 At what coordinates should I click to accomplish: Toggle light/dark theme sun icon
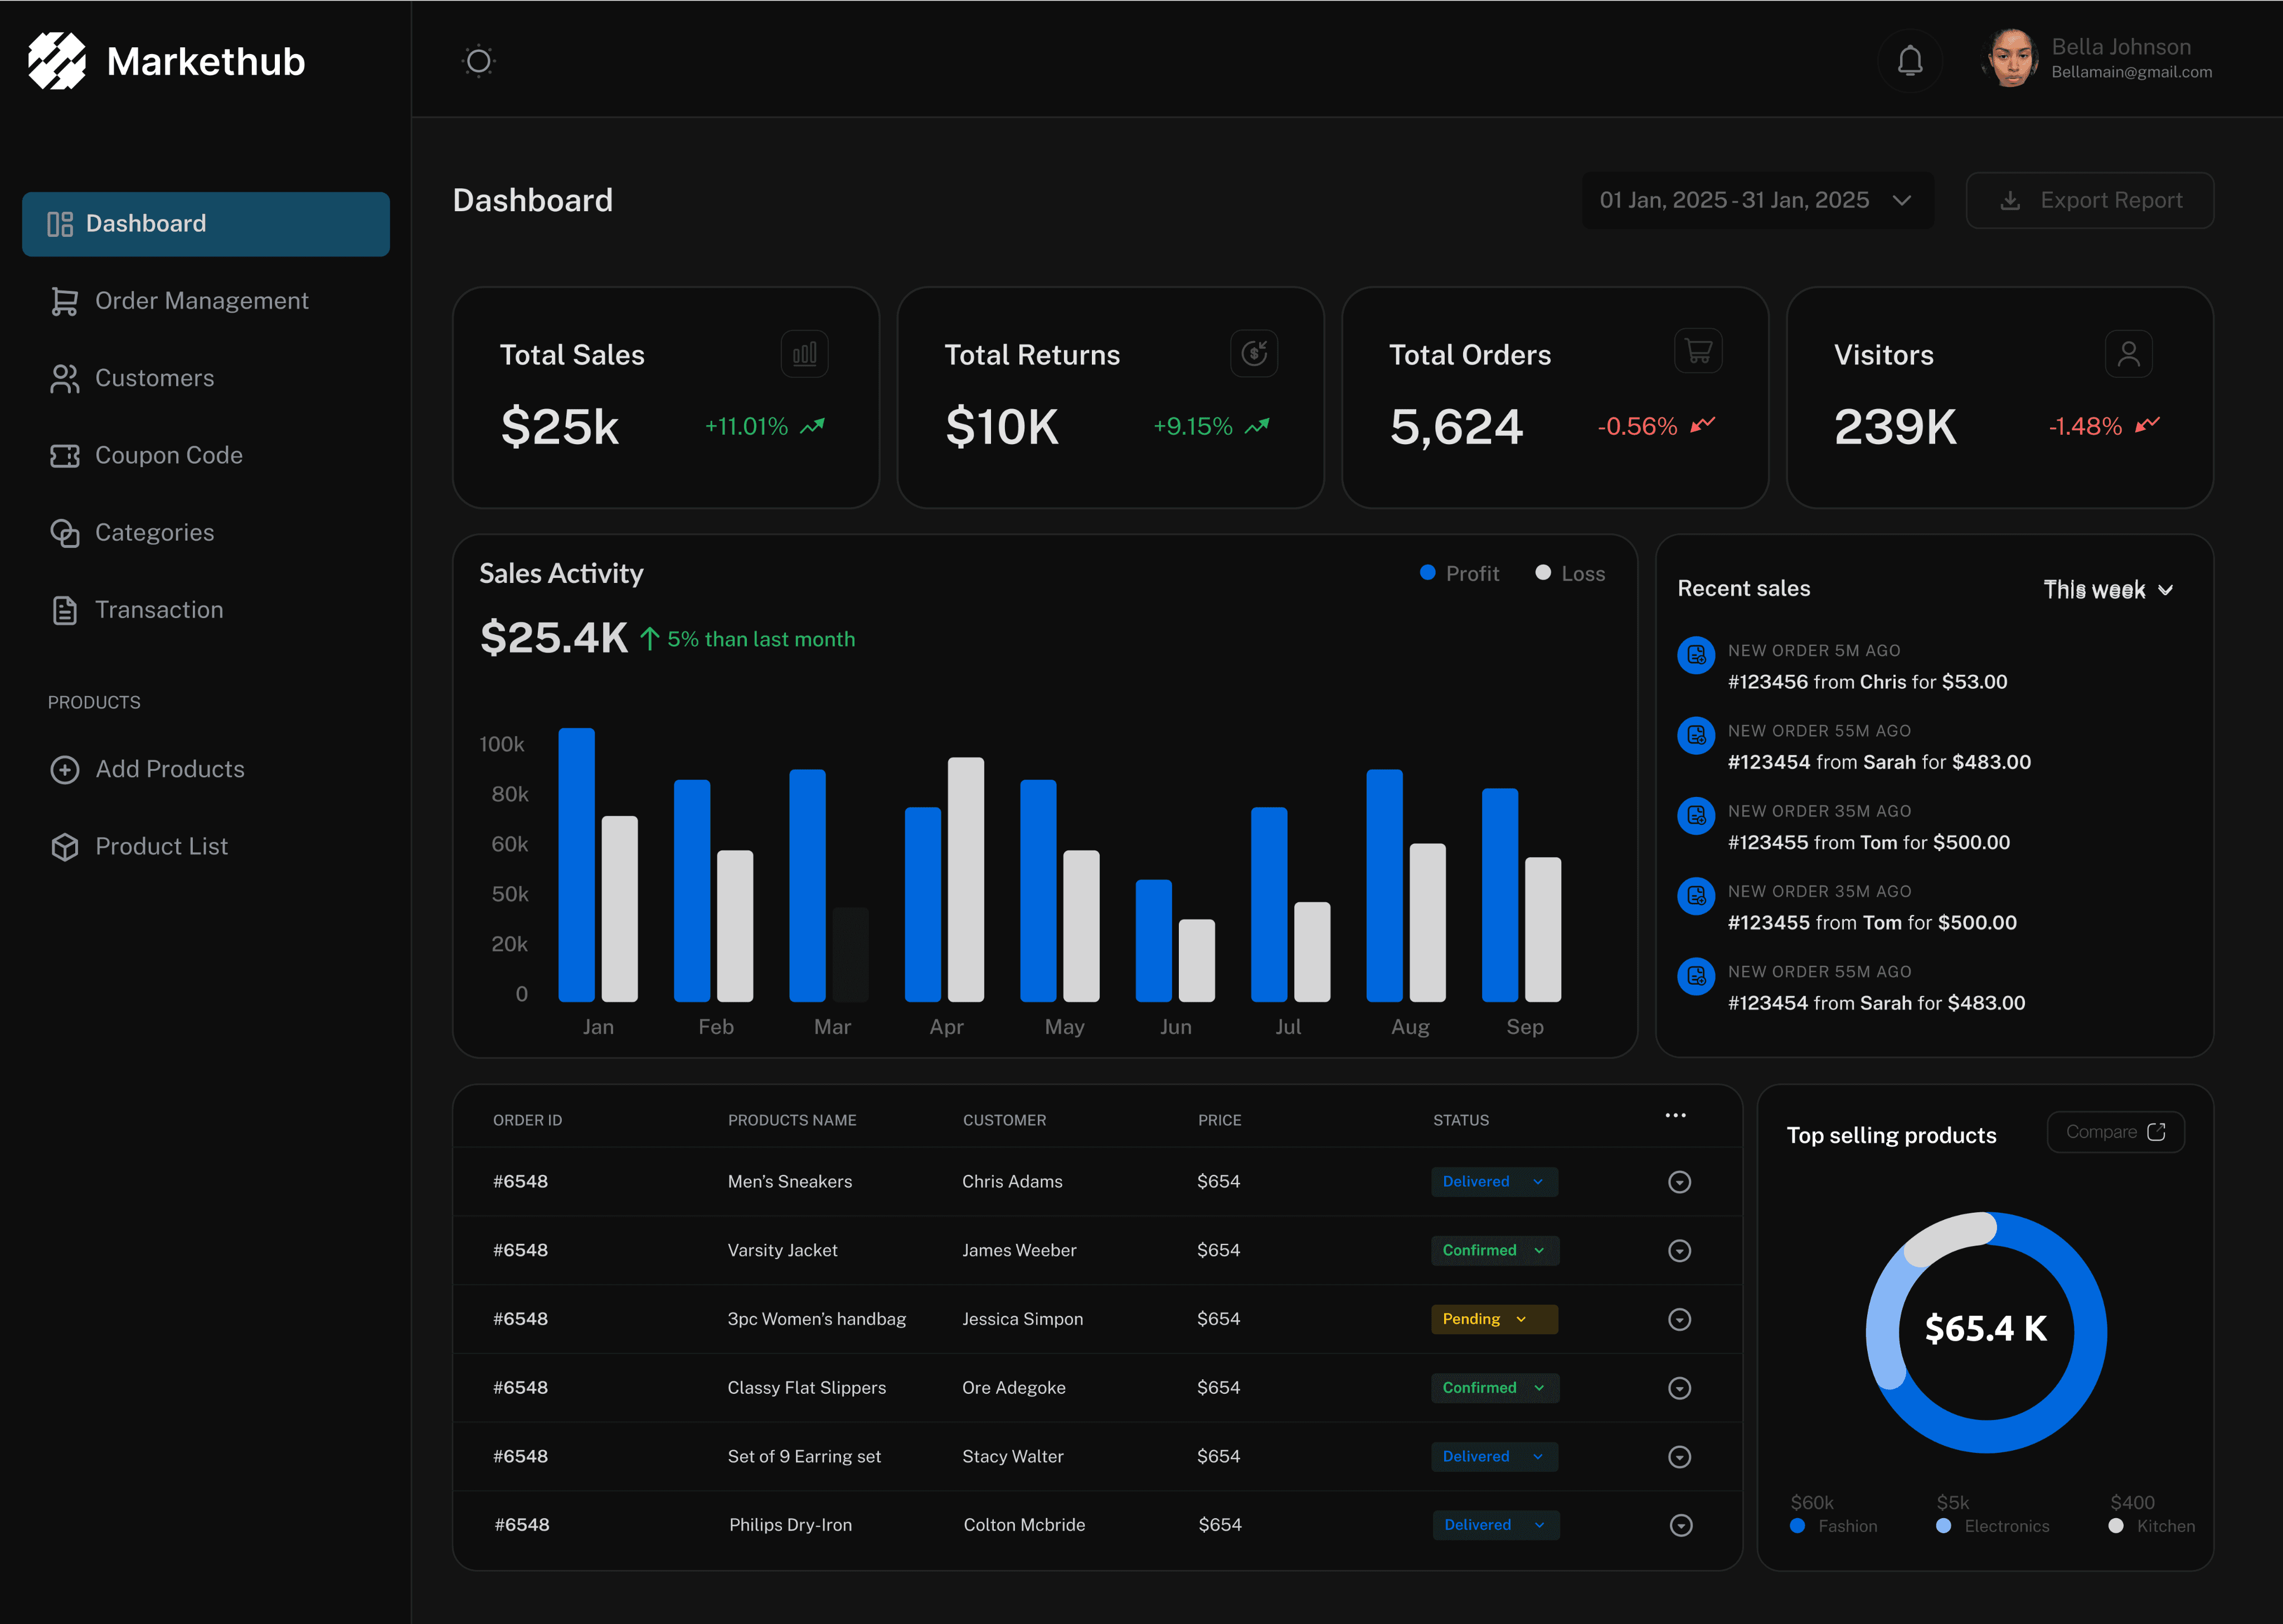point(479,61)
